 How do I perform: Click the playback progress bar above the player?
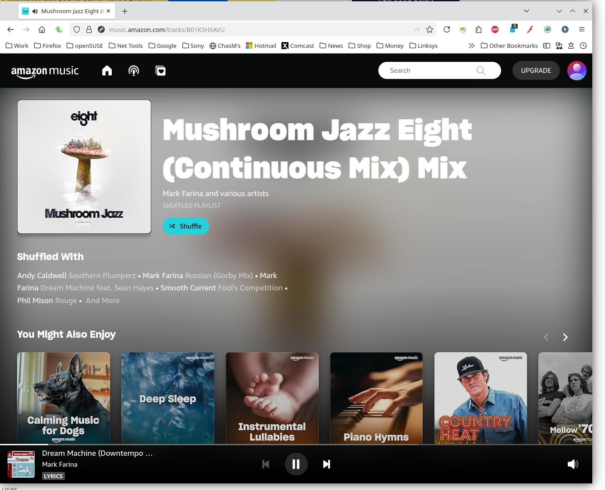click(x=296, y=444)
